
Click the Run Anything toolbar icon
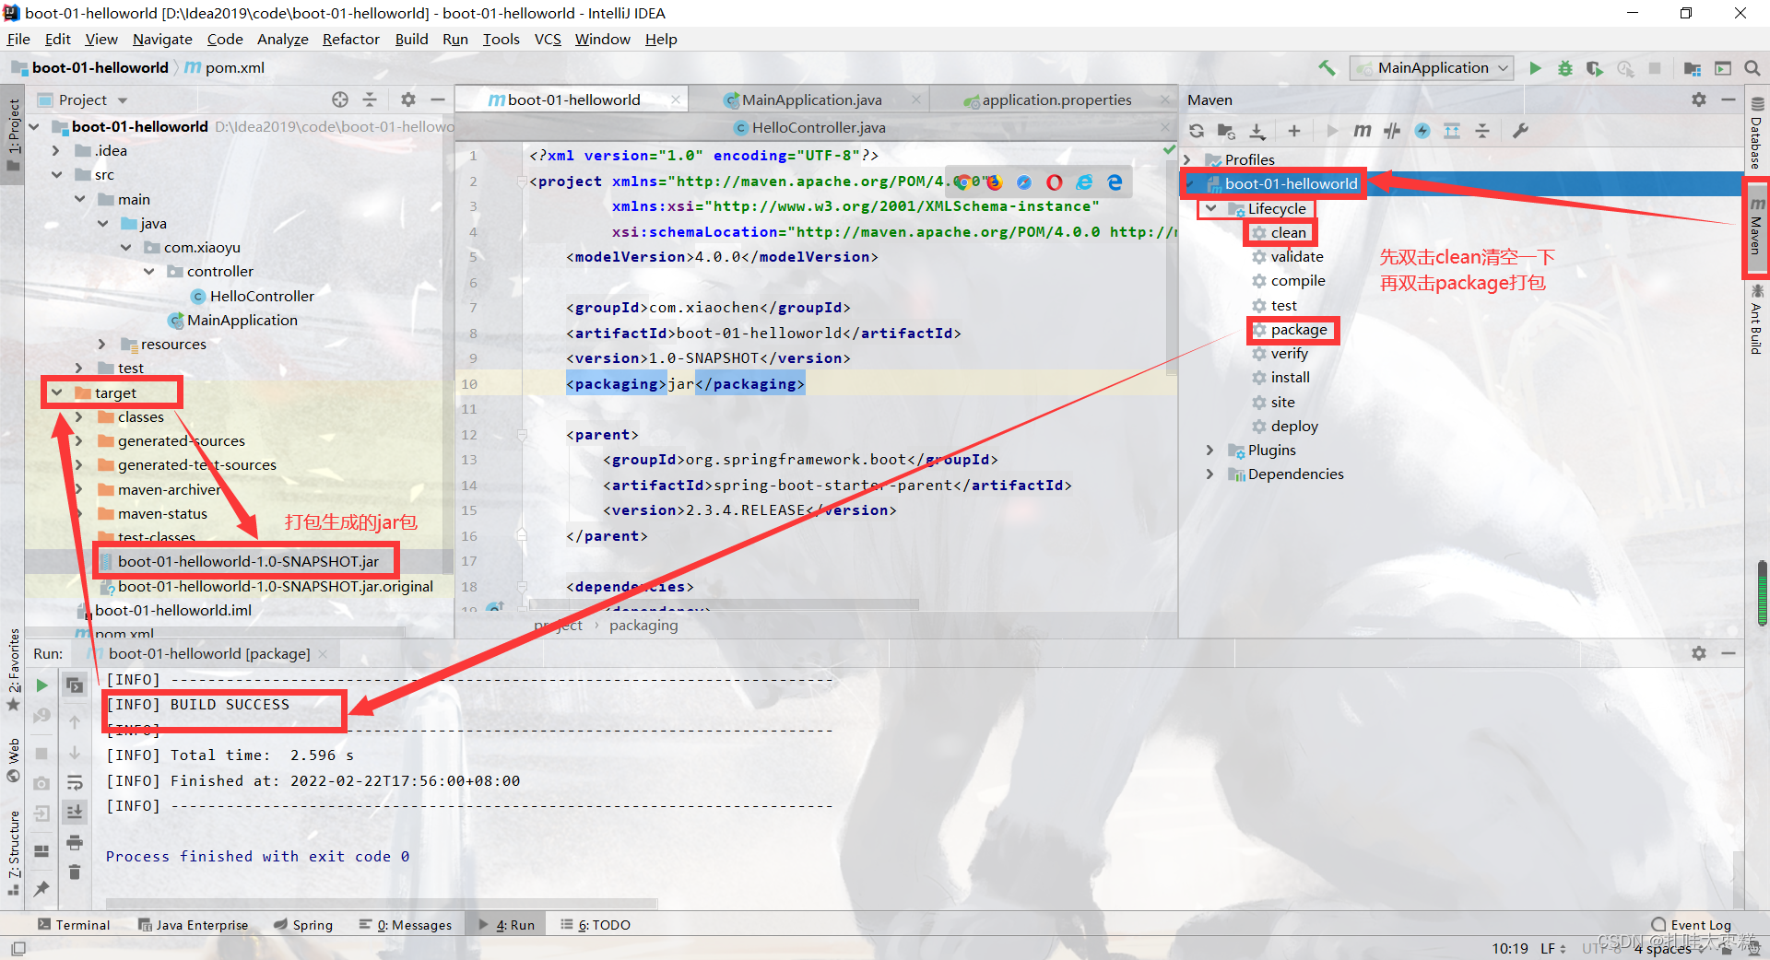click(x=1722, y=68)
